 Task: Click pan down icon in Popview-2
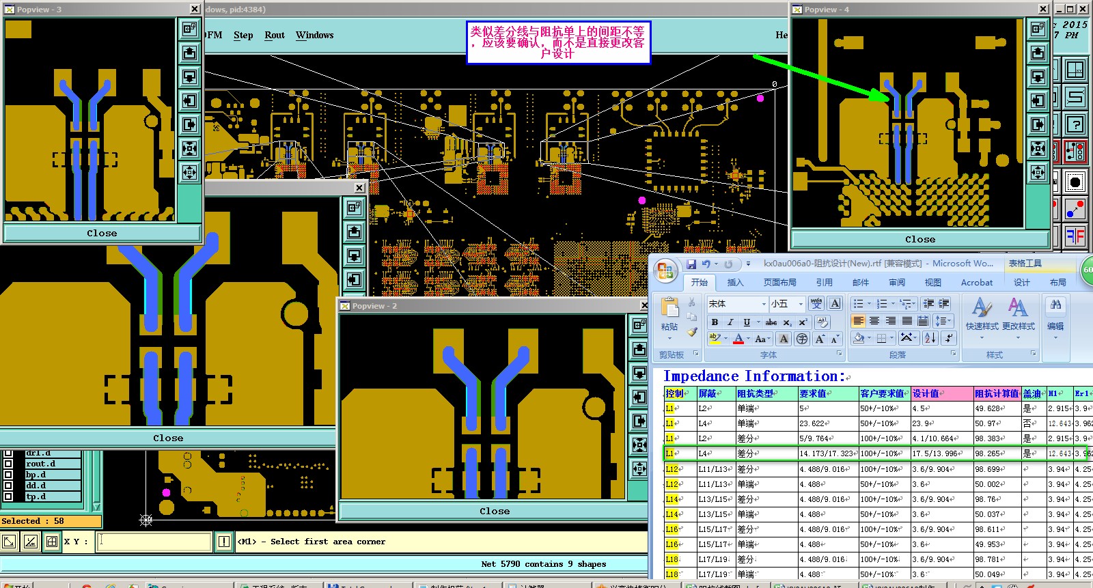tap(639, 373)
